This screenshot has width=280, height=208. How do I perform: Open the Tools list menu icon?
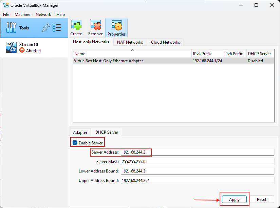coord(57,28)
